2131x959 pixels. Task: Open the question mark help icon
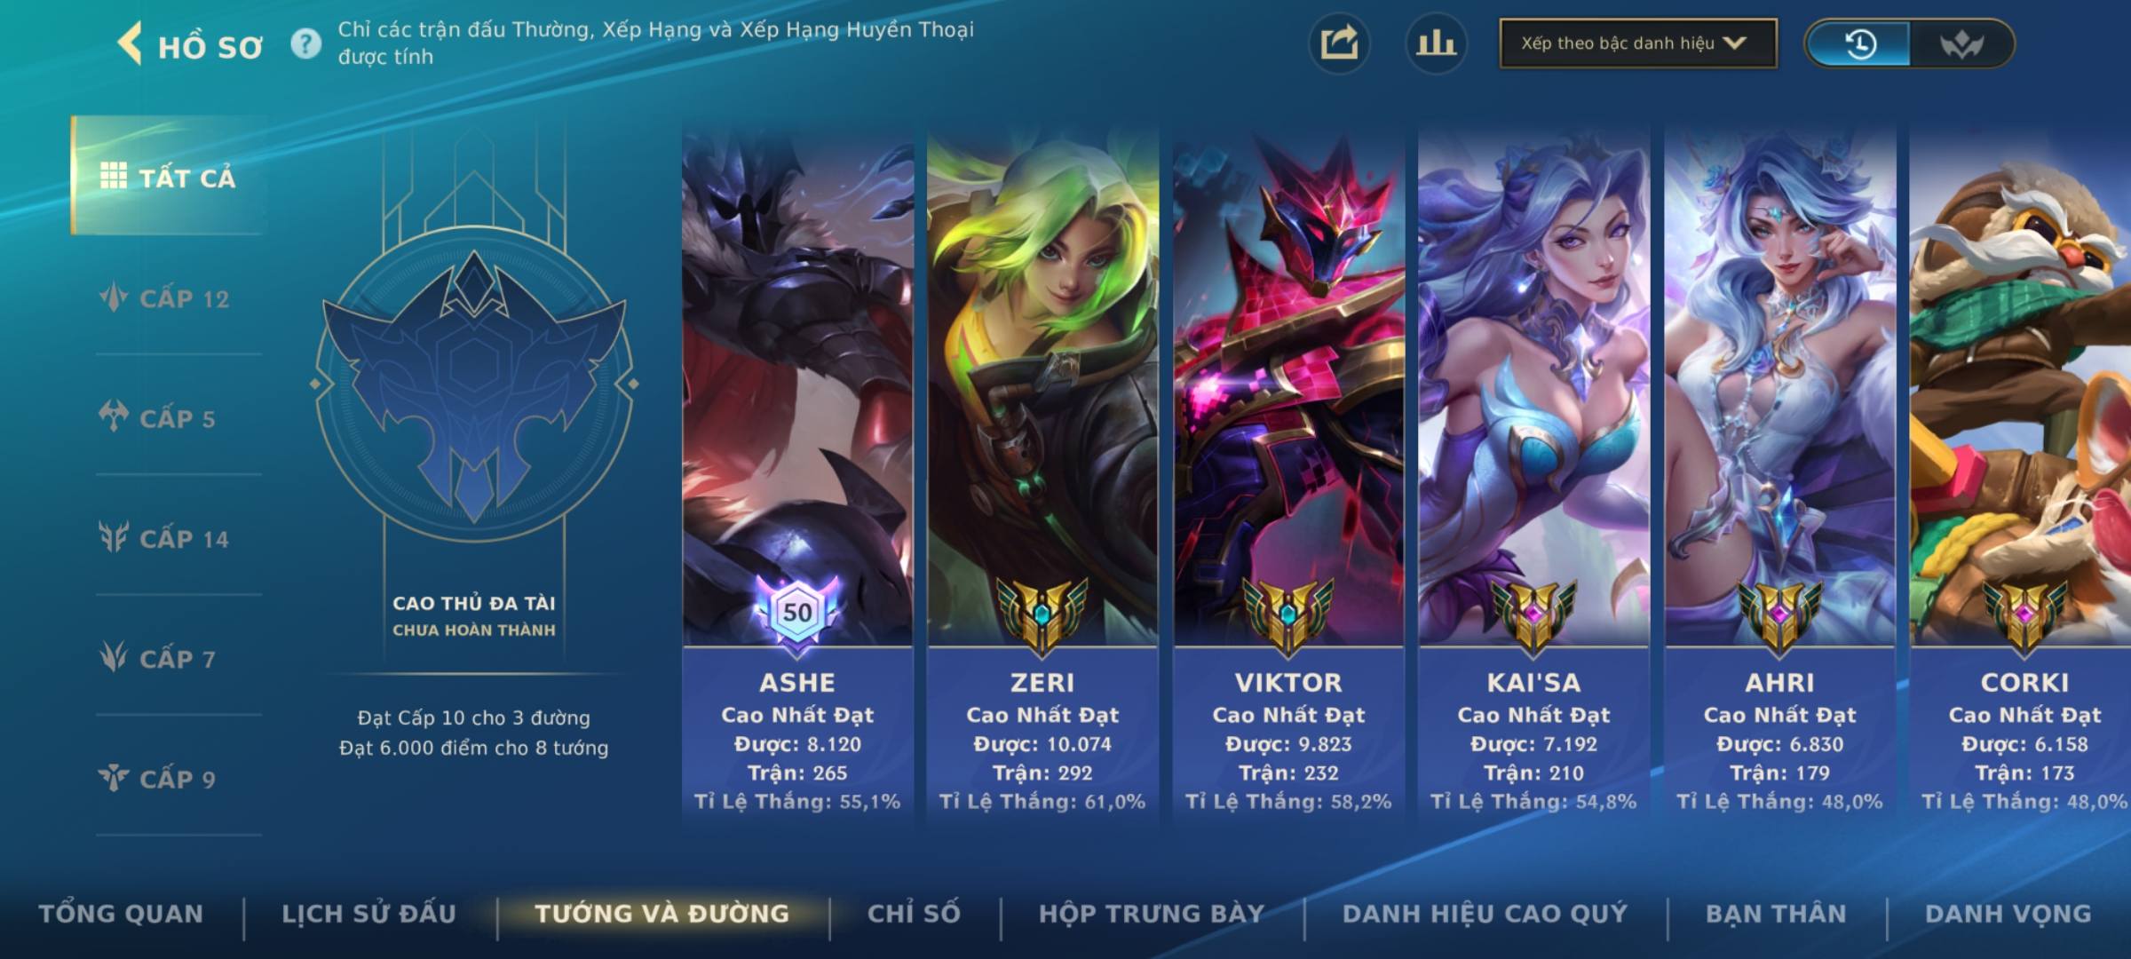tap(306, 44)
